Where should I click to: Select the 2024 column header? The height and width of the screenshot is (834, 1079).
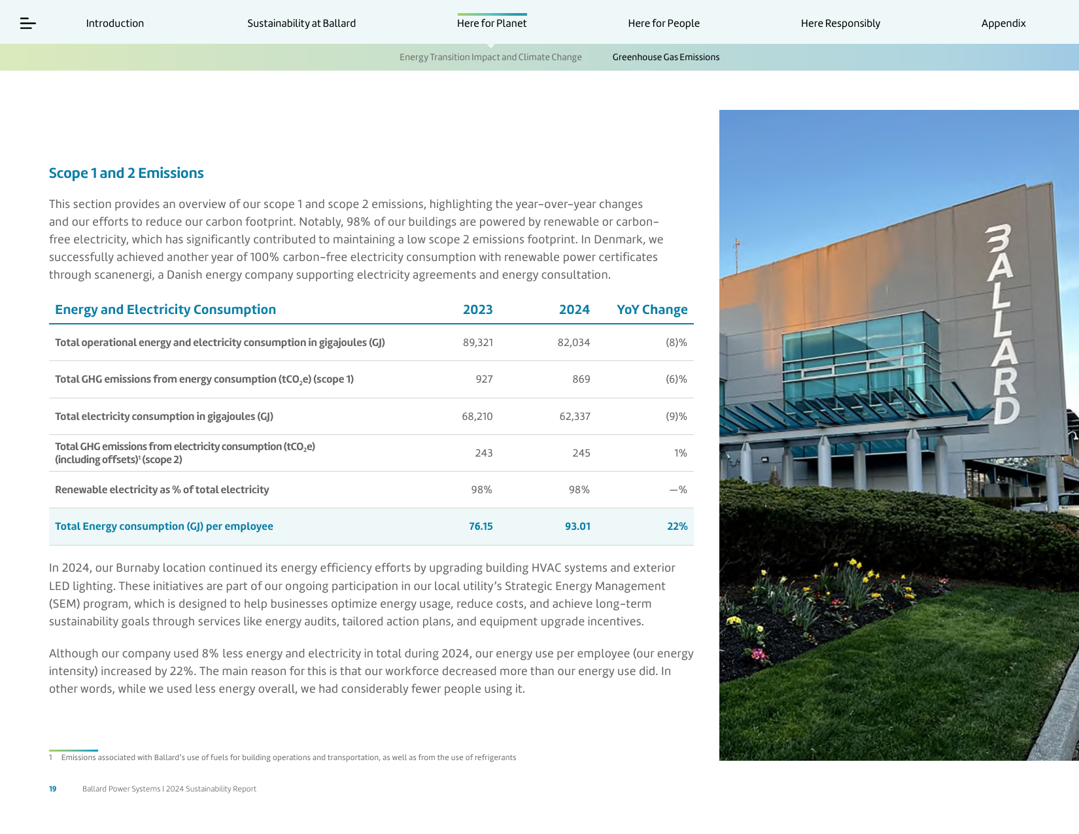574,309
